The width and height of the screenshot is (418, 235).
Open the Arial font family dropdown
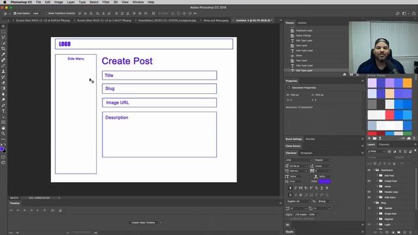point(298,160)
